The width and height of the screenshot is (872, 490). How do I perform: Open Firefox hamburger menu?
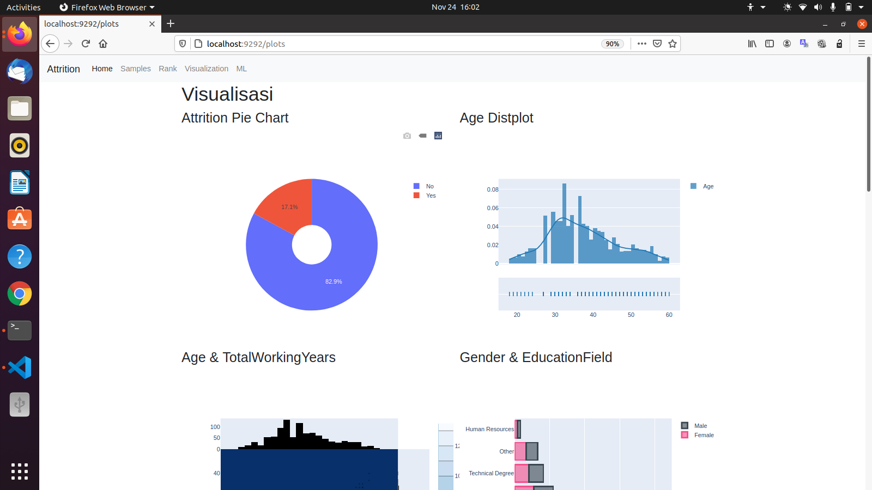862,44
